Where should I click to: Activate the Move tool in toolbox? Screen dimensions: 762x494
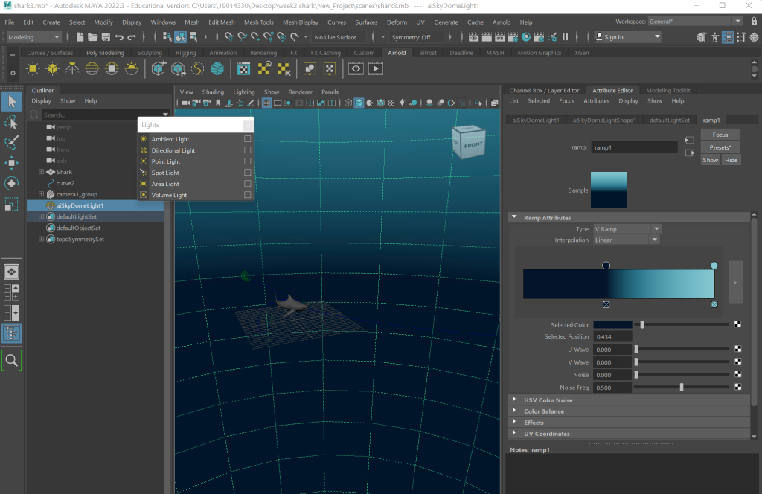click(11, 163)
